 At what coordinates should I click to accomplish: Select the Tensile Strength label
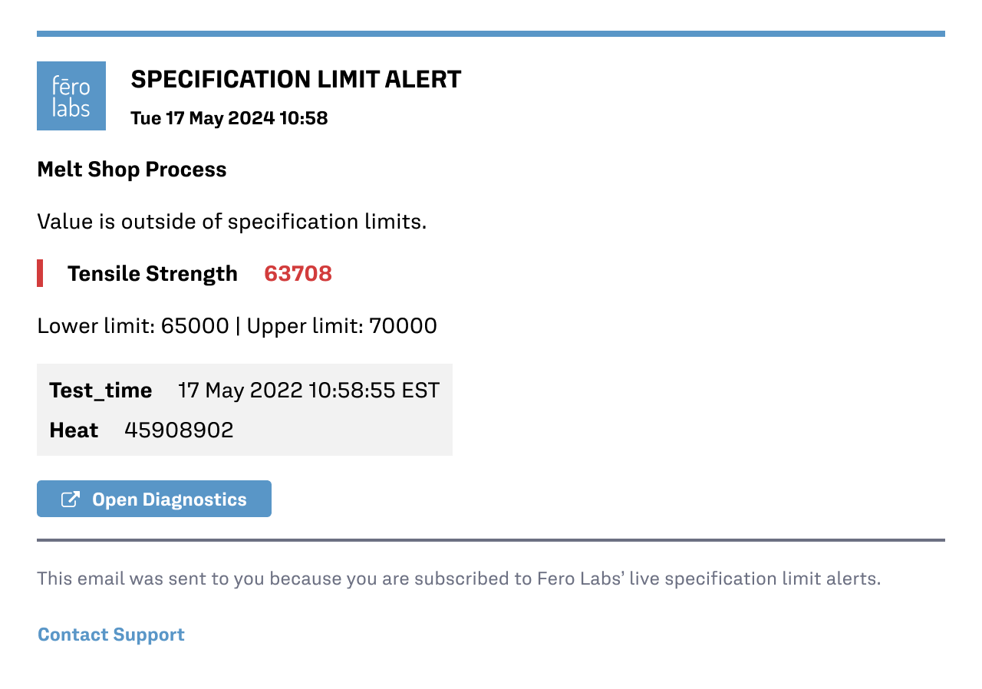[x=152, y=273]
